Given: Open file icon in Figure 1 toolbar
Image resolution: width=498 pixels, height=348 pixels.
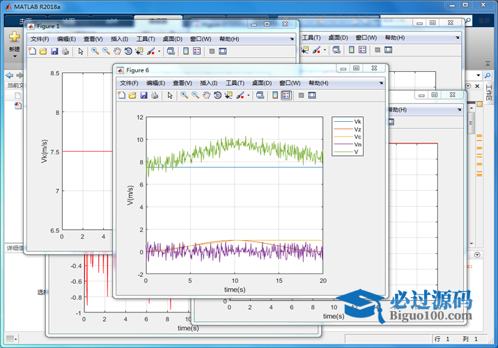Looking at the screenshot, I should point(42,52).
